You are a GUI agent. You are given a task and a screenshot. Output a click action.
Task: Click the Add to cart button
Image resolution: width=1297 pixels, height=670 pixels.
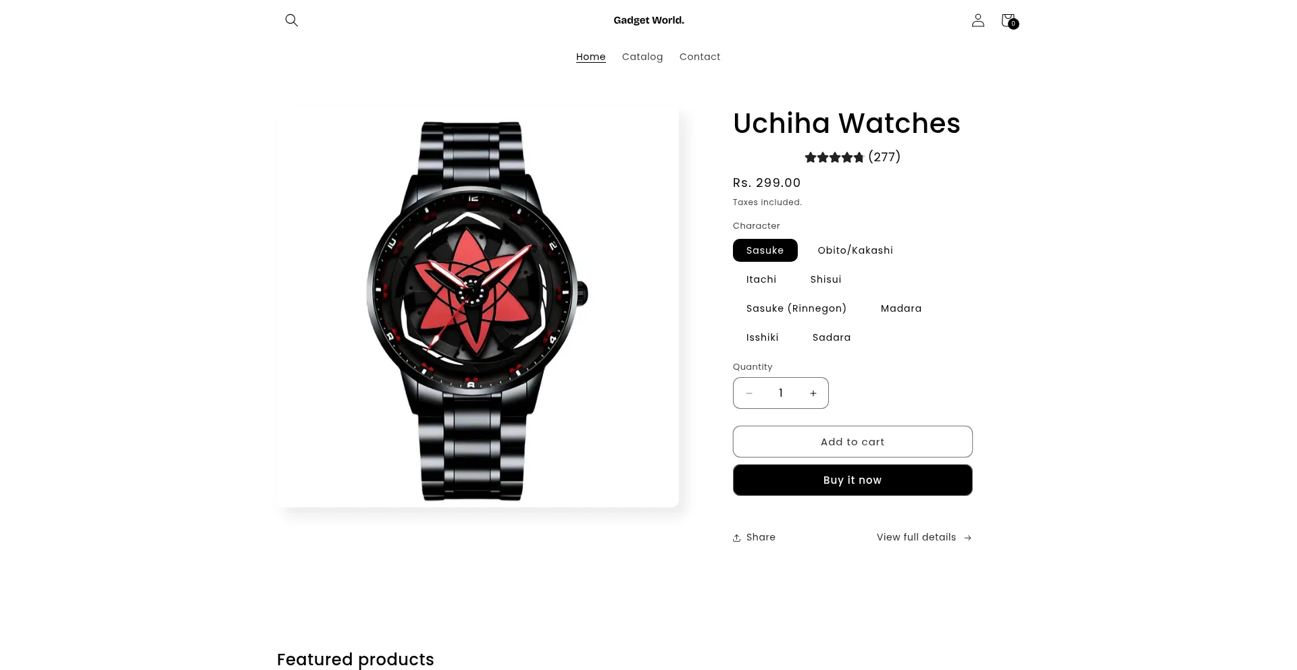tap(853, 442)
